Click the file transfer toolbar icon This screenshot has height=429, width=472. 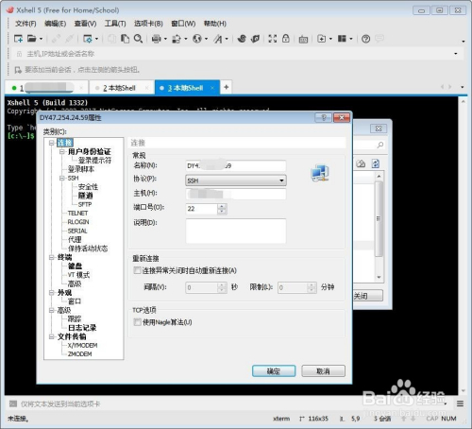coord(177,39)
